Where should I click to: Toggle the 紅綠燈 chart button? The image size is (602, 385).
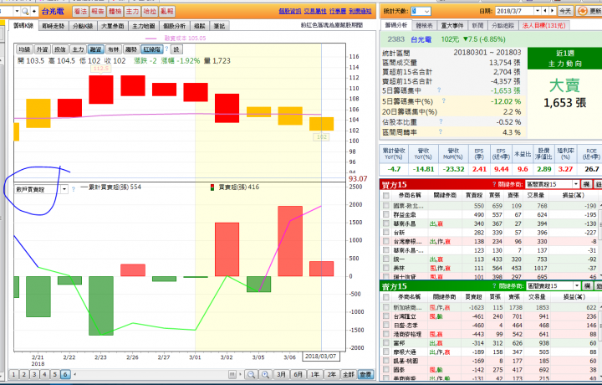coord(152,49)
